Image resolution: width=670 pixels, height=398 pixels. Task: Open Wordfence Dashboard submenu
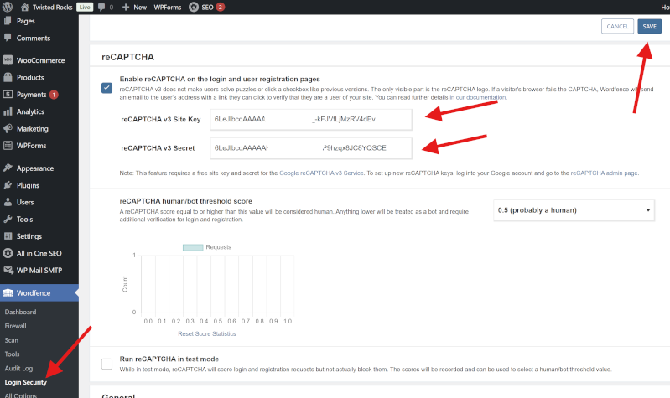20,312
